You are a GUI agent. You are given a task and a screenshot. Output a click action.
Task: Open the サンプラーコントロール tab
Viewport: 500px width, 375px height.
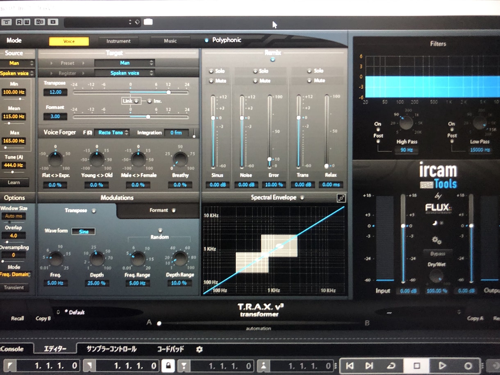pos(111,349)
